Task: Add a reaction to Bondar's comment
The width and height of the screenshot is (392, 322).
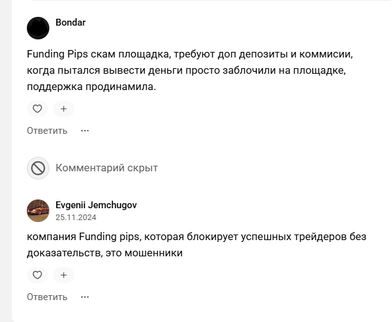Action: click(x=63, y=109)
